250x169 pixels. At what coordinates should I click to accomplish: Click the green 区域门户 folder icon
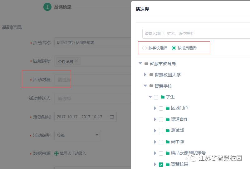(168, 108)
